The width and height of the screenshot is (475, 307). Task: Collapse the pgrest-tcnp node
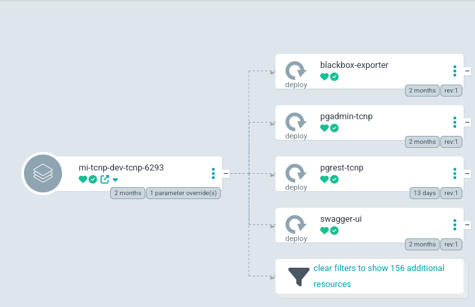(x=467, y=173)
